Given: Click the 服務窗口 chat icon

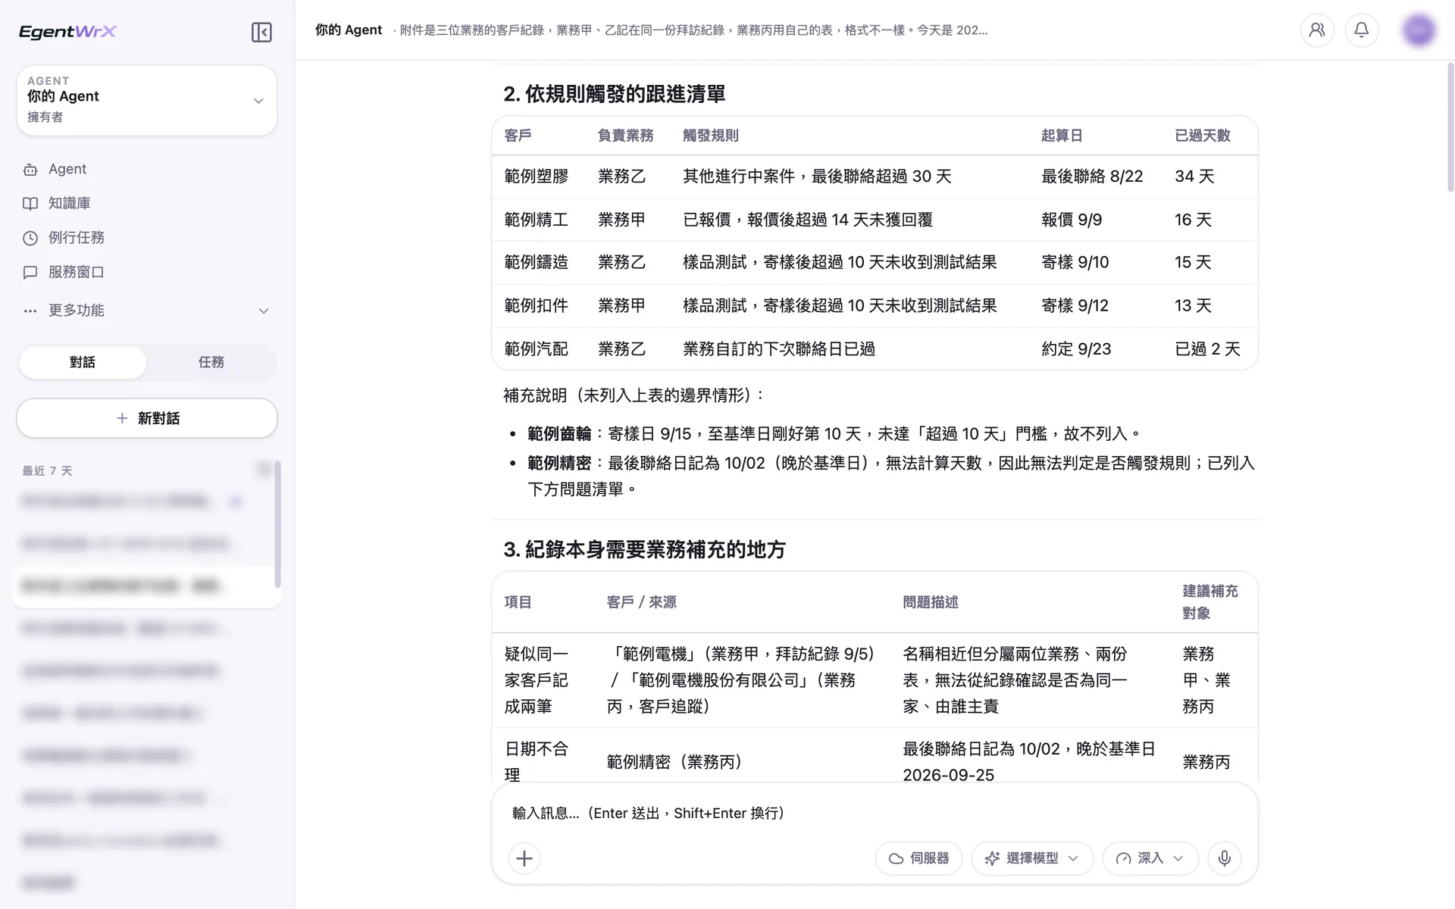Looking at the screenshot, I should pyautogui.click(x=30, y=272).
